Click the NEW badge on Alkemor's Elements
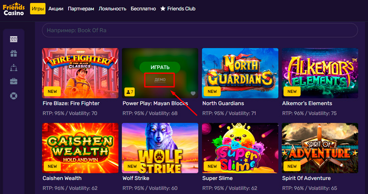The width and height of the screenshot is (368, 194). coord(292,91)
